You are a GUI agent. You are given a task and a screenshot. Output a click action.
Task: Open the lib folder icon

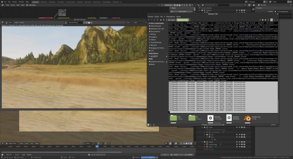[192, 118]
